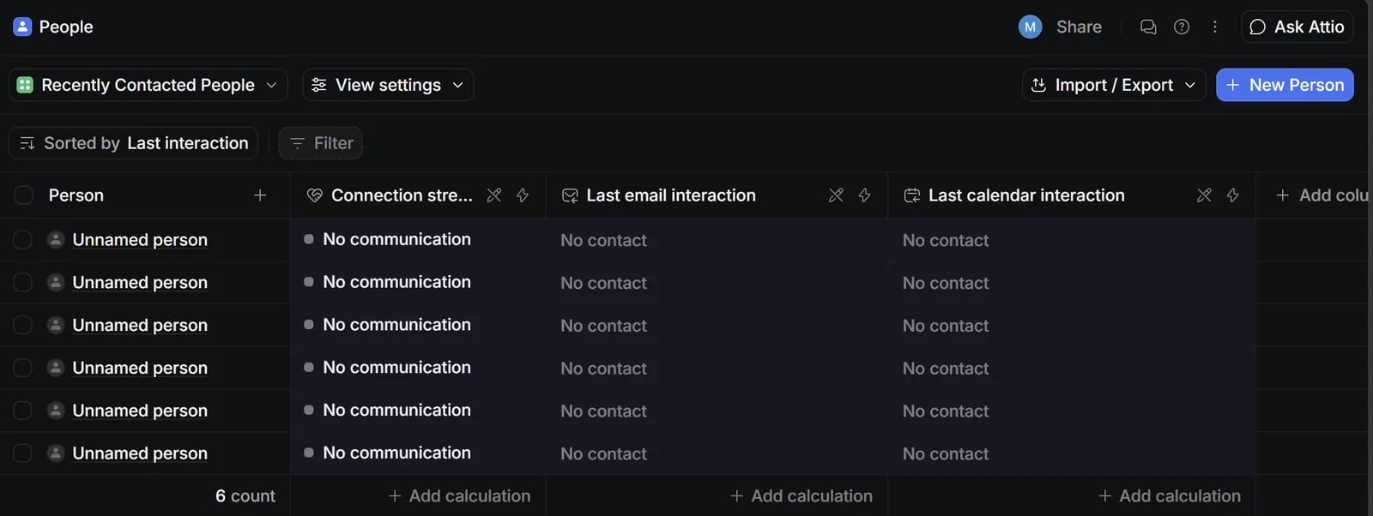Viewport: 1373px width, 516px height.
Task: Open the Sorted by Last interaction control
Action: [133, 143]
